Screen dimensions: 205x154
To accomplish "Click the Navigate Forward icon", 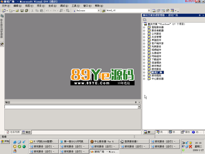I will point(68,11).
